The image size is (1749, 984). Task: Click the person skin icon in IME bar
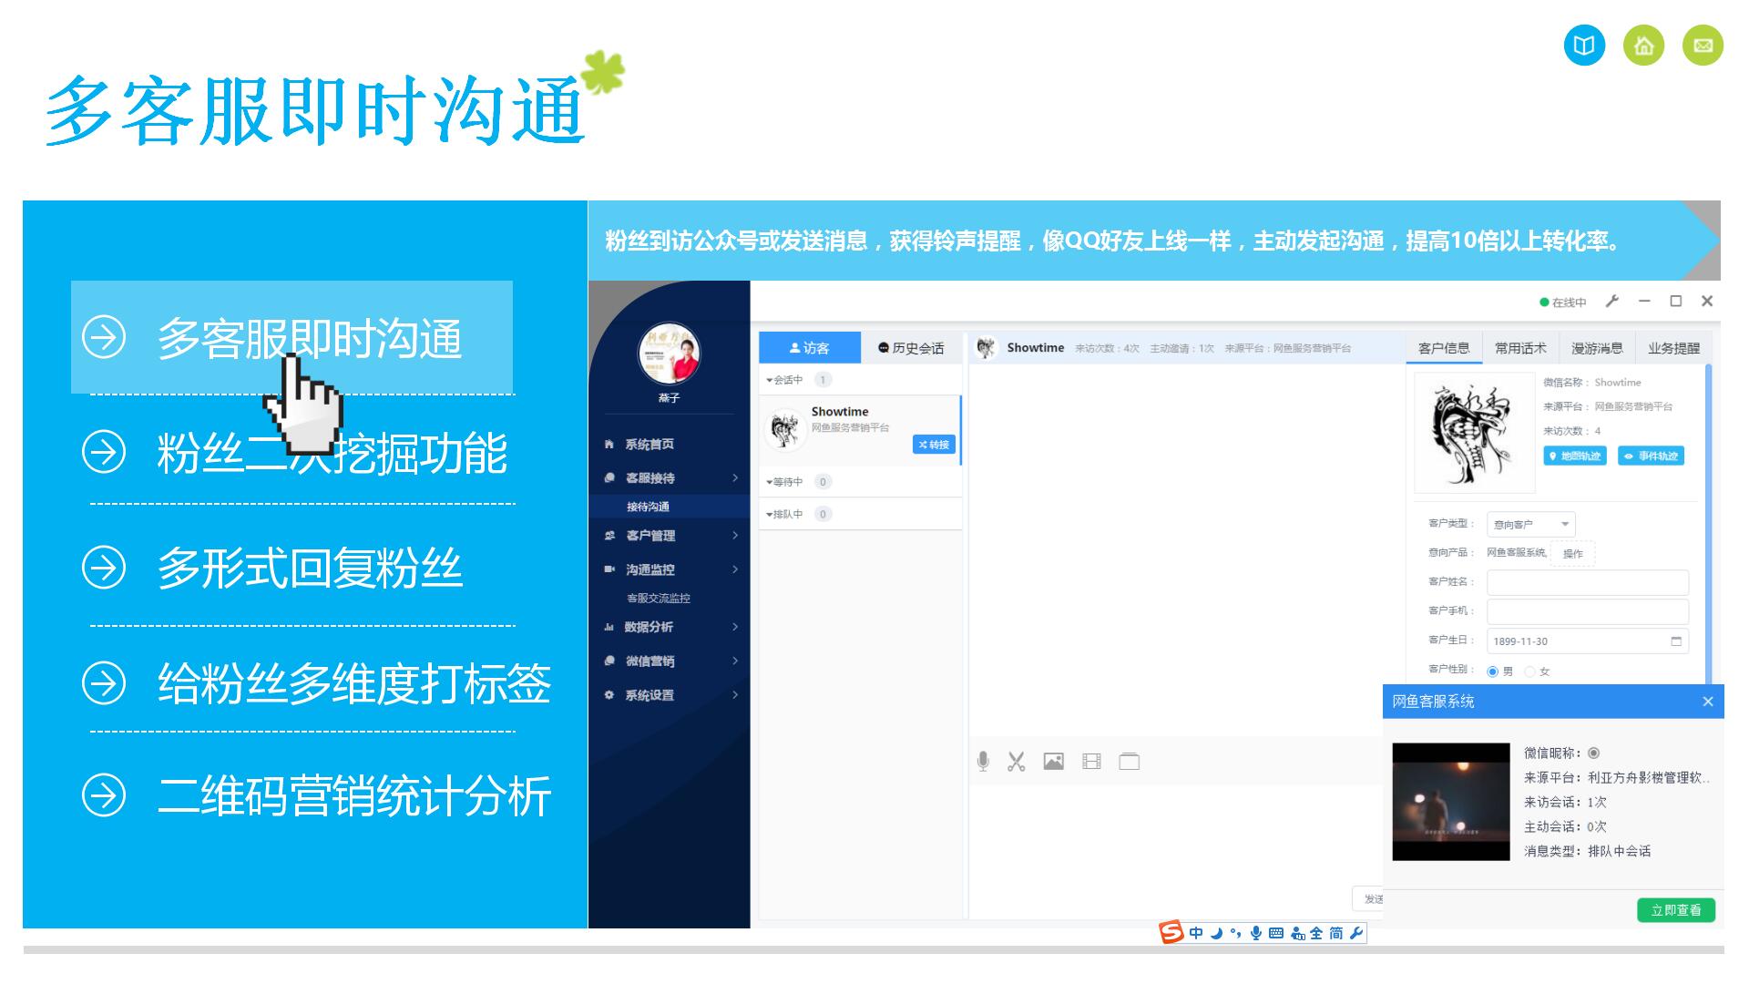coord(1297,932)
